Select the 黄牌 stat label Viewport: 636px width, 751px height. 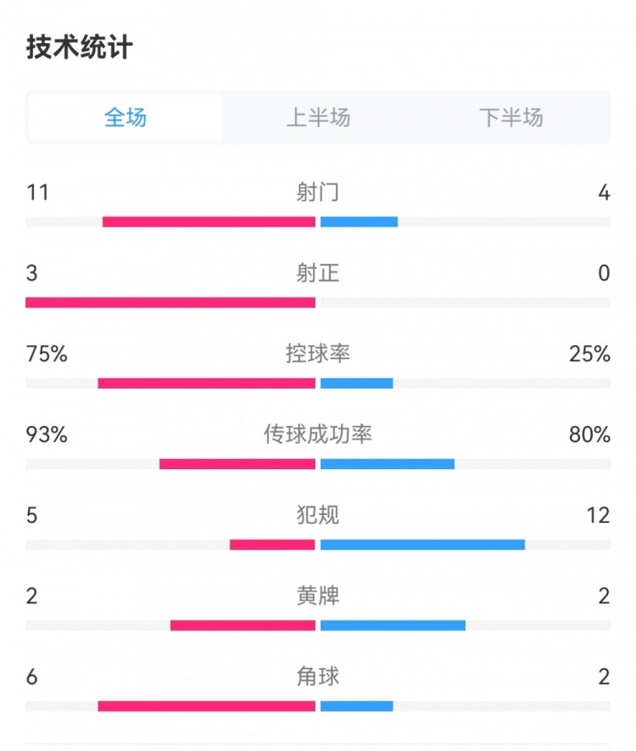point(318,596)
